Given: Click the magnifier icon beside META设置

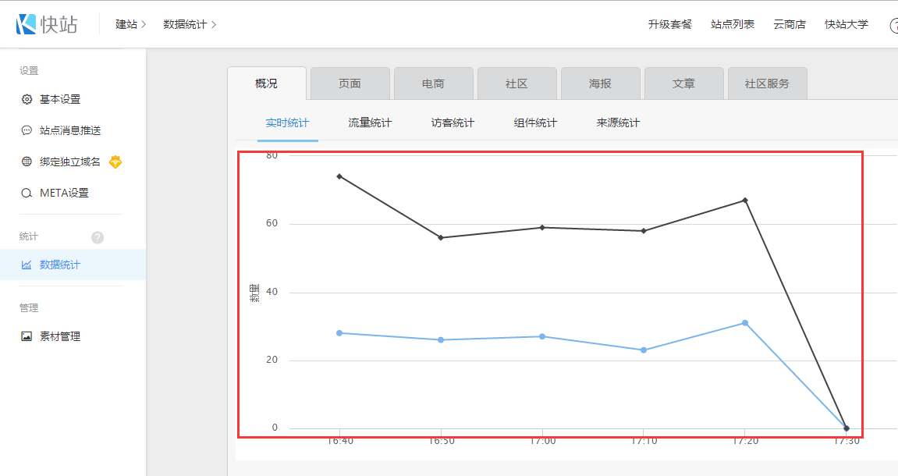Looking at the screenshot, I should 27,193.
